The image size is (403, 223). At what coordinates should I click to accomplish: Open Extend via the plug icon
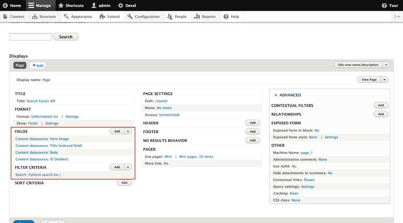(x=102, y=16)
